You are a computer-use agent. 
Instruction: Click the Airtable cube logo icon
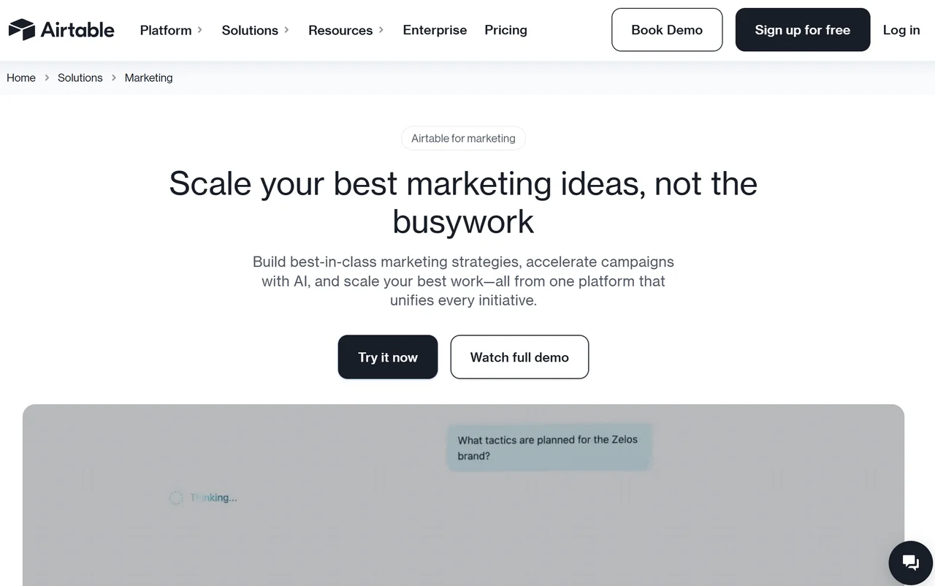click(x=21, y=29)
